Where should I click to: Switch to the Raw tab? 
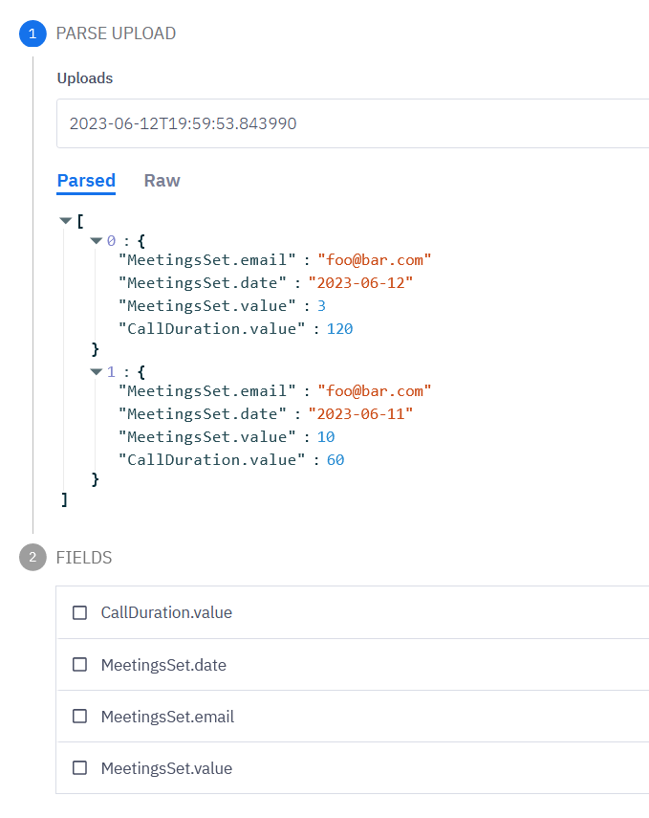point(162,181)
